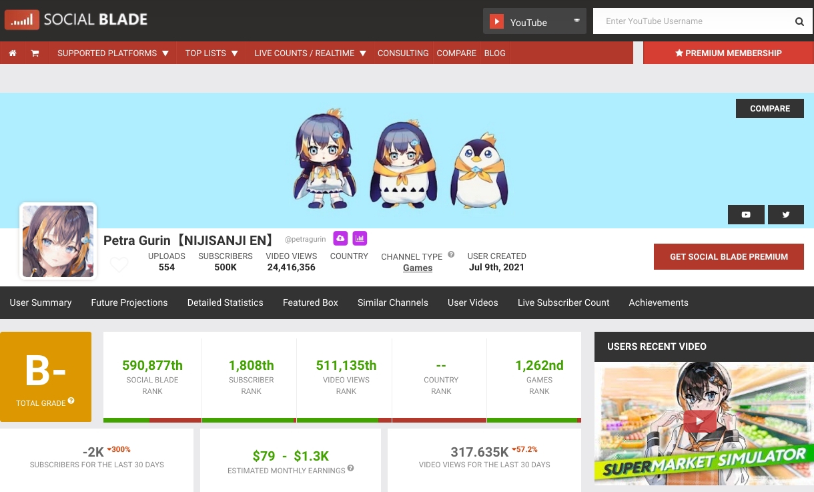
Task: Open the User Videos tab
Action: pyautogui.click(x=473, y=302)
